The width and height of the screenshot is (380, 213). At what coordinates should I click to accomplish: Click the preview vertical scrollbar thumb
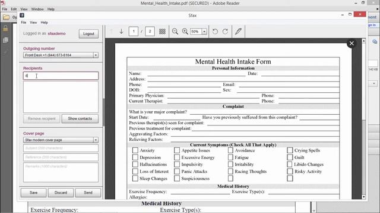point(364,81)
